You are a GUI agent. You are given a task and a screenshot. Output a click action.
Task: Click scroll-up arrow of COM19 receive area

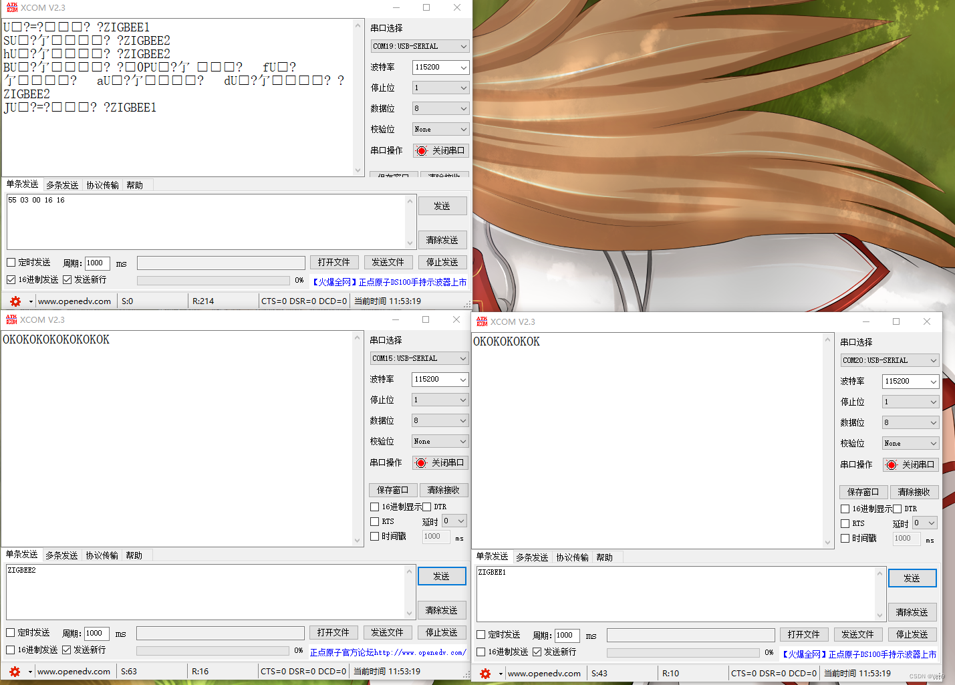point(358,25)
